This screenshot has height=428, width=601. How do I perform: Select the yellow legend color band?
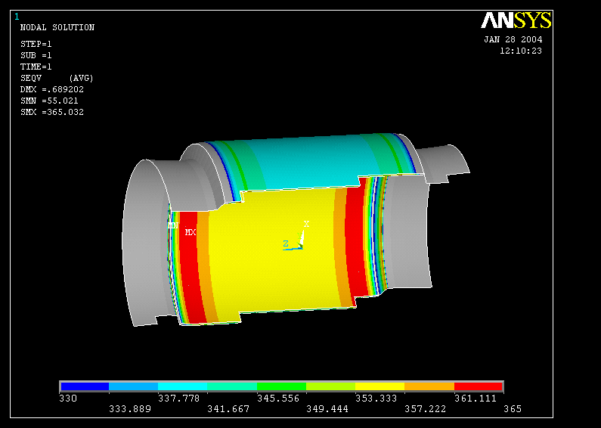(x=379, y=386)
